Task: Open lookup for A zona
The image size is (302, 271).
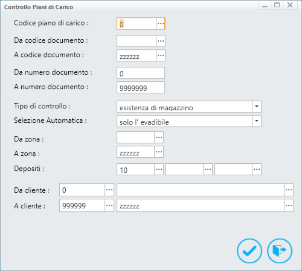Action: pyautogui.click(x=159, y=152)
